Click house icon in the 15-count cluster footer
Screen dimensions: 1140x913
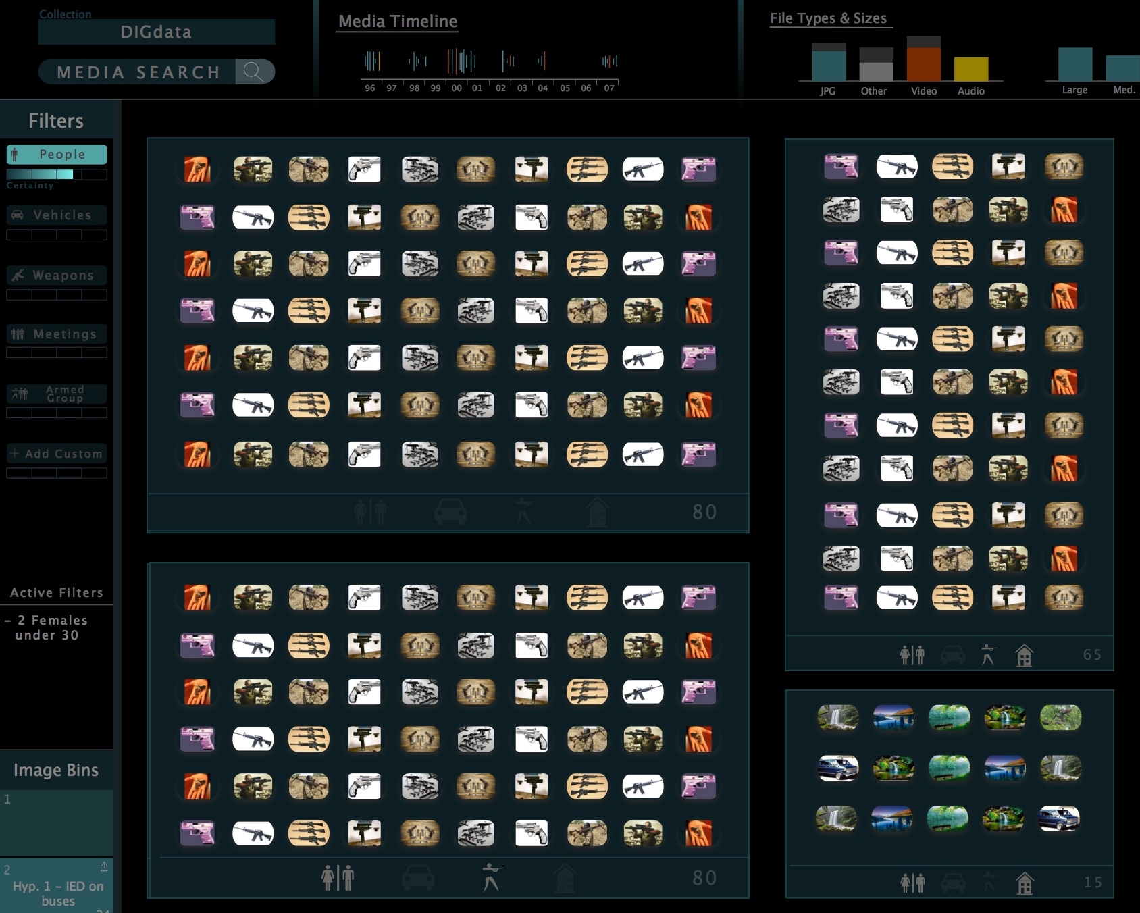click(x=1025, y=882)
